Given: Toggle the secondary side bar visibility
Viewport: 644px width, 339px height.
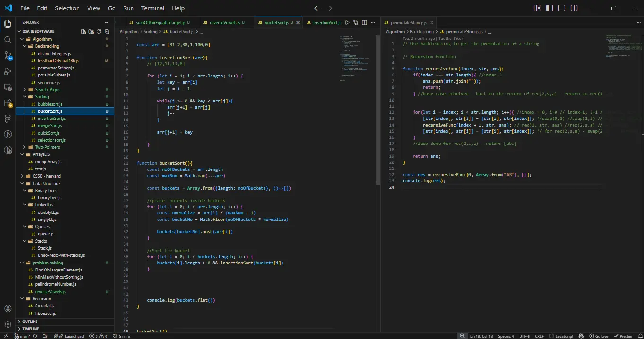Looking at the screenshot, I should click(574, 8).
